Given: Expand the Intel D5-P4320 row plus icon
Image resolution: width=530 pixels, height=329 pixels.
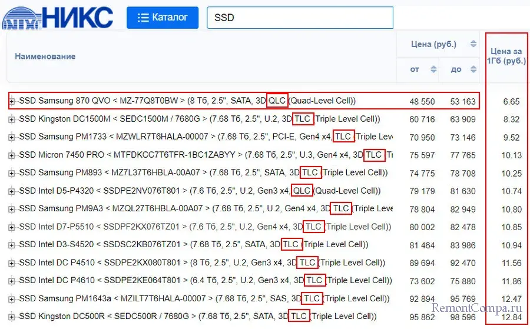Looking at the screenshot, I should pos(12,191).
